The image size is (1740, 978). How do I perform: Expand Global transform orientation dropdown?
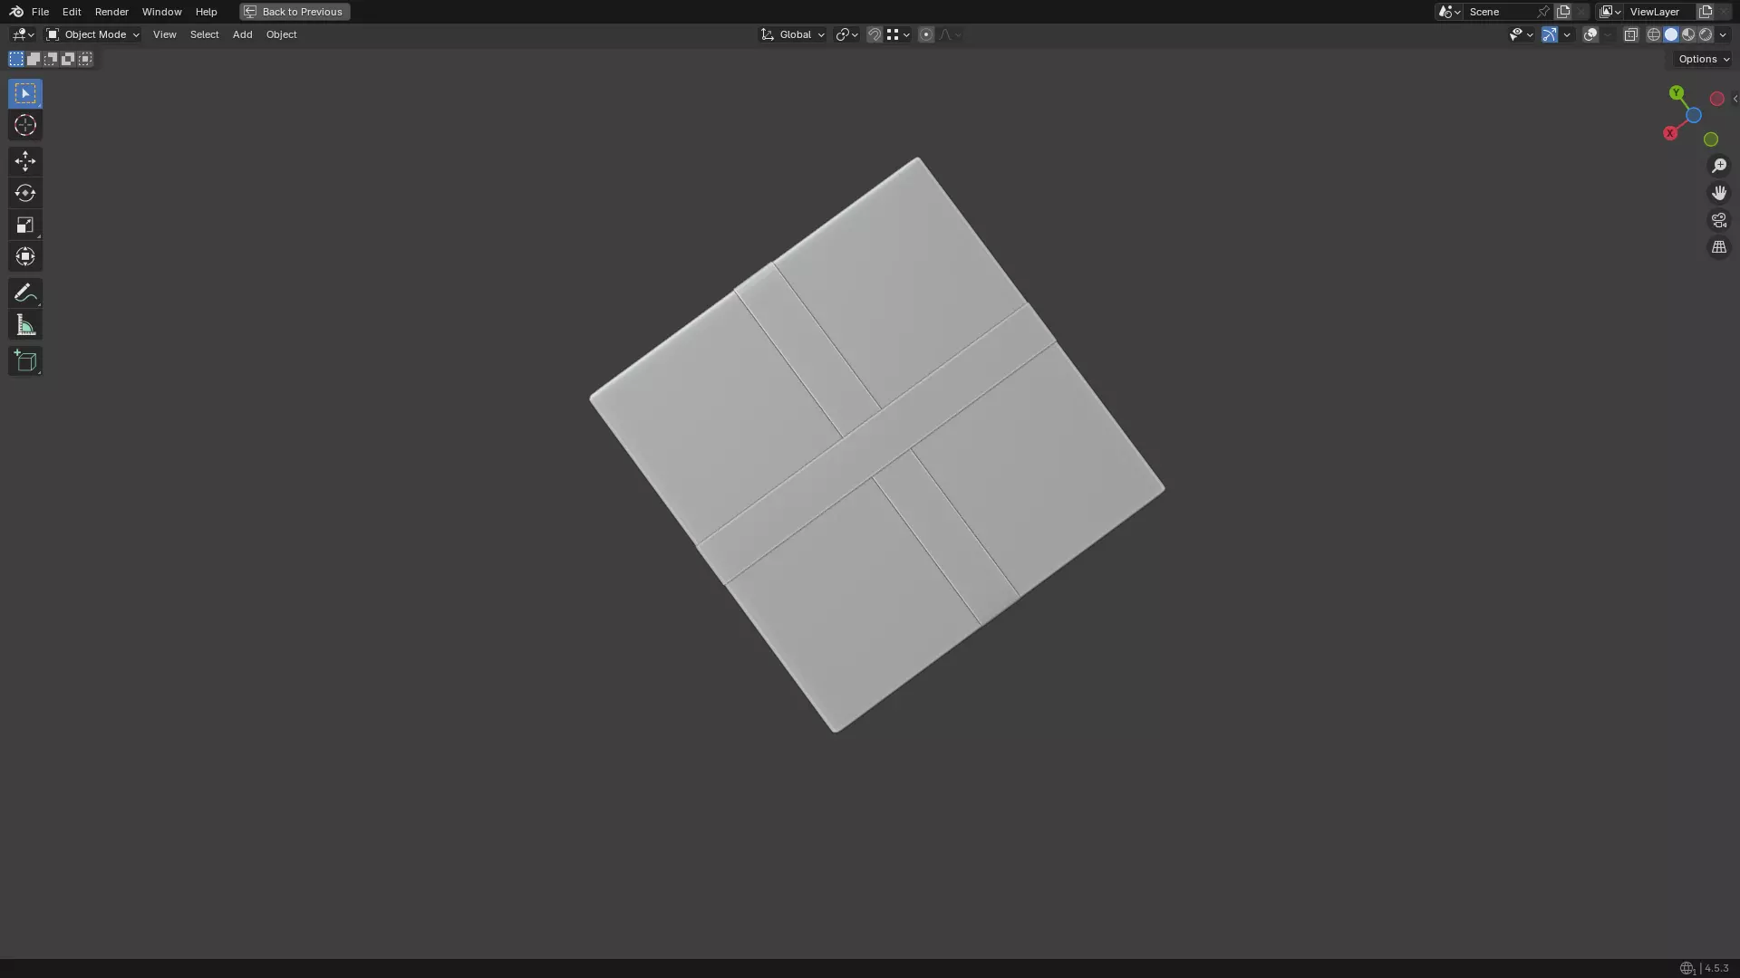793,34
